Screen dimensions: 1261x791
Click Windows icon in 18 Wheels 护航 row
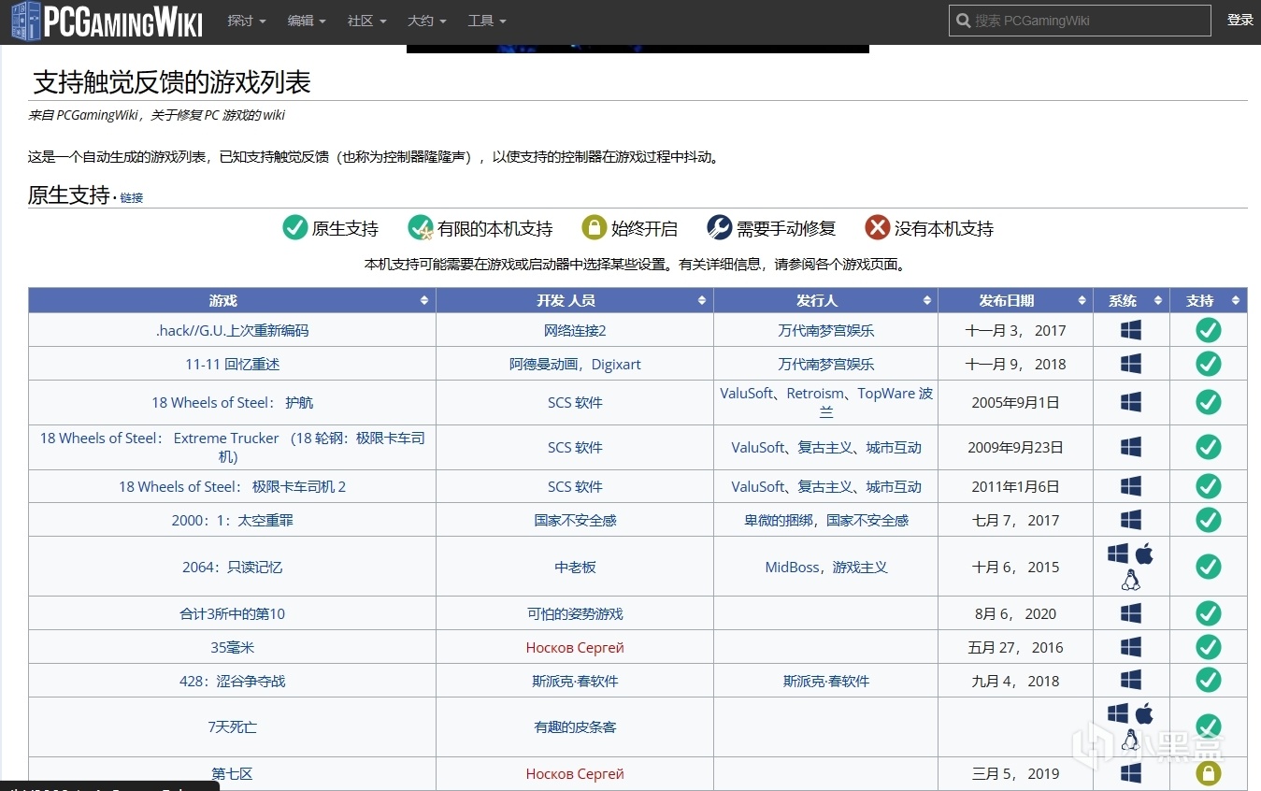(1131, 402)
